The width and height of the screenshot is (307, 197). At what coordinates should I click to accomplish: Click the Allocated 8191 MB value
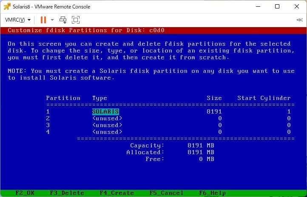point(201,152)
